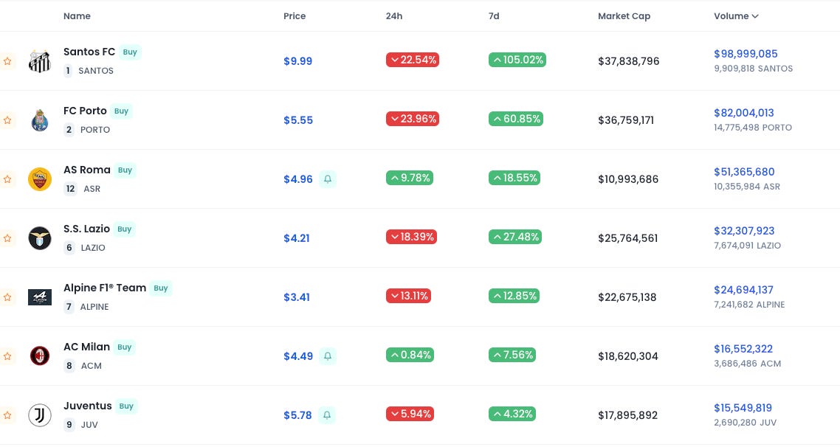The height and width of the screenshot is (447, 840).
Task: Click Buy next to FC Porto
Action: click(x=122, y=111)
